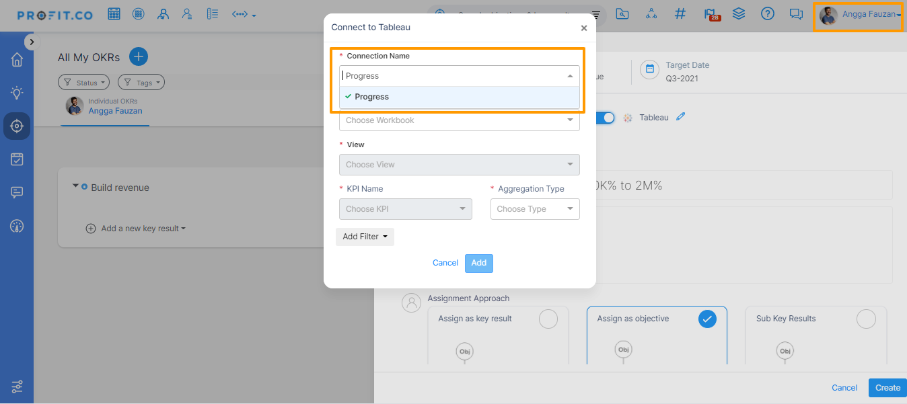The width and height of the screenshot is (907, 404).
Task: Open the Tags filter dropdown
Action: point(141,83)
